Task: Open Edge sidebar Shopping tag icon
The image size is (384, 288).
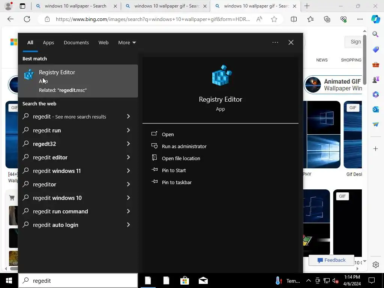Action: pyautogui.click(x=375, y=49)
